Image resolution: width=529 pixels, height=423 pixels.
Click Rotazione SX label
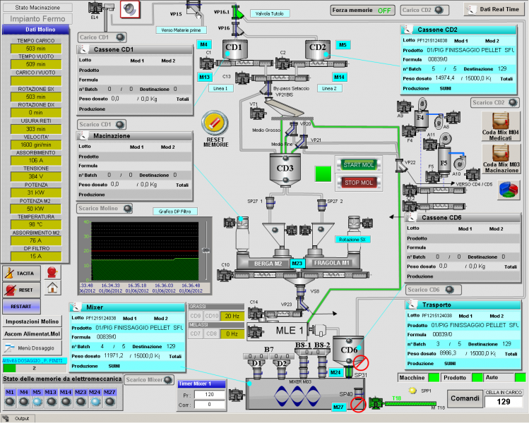352,240
